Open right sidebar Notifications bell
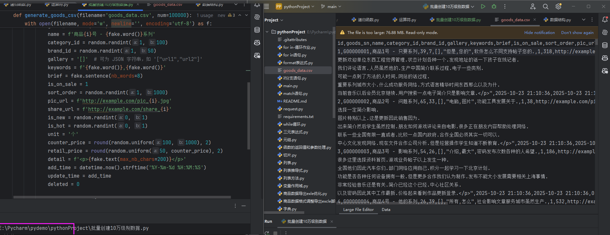 605,20
